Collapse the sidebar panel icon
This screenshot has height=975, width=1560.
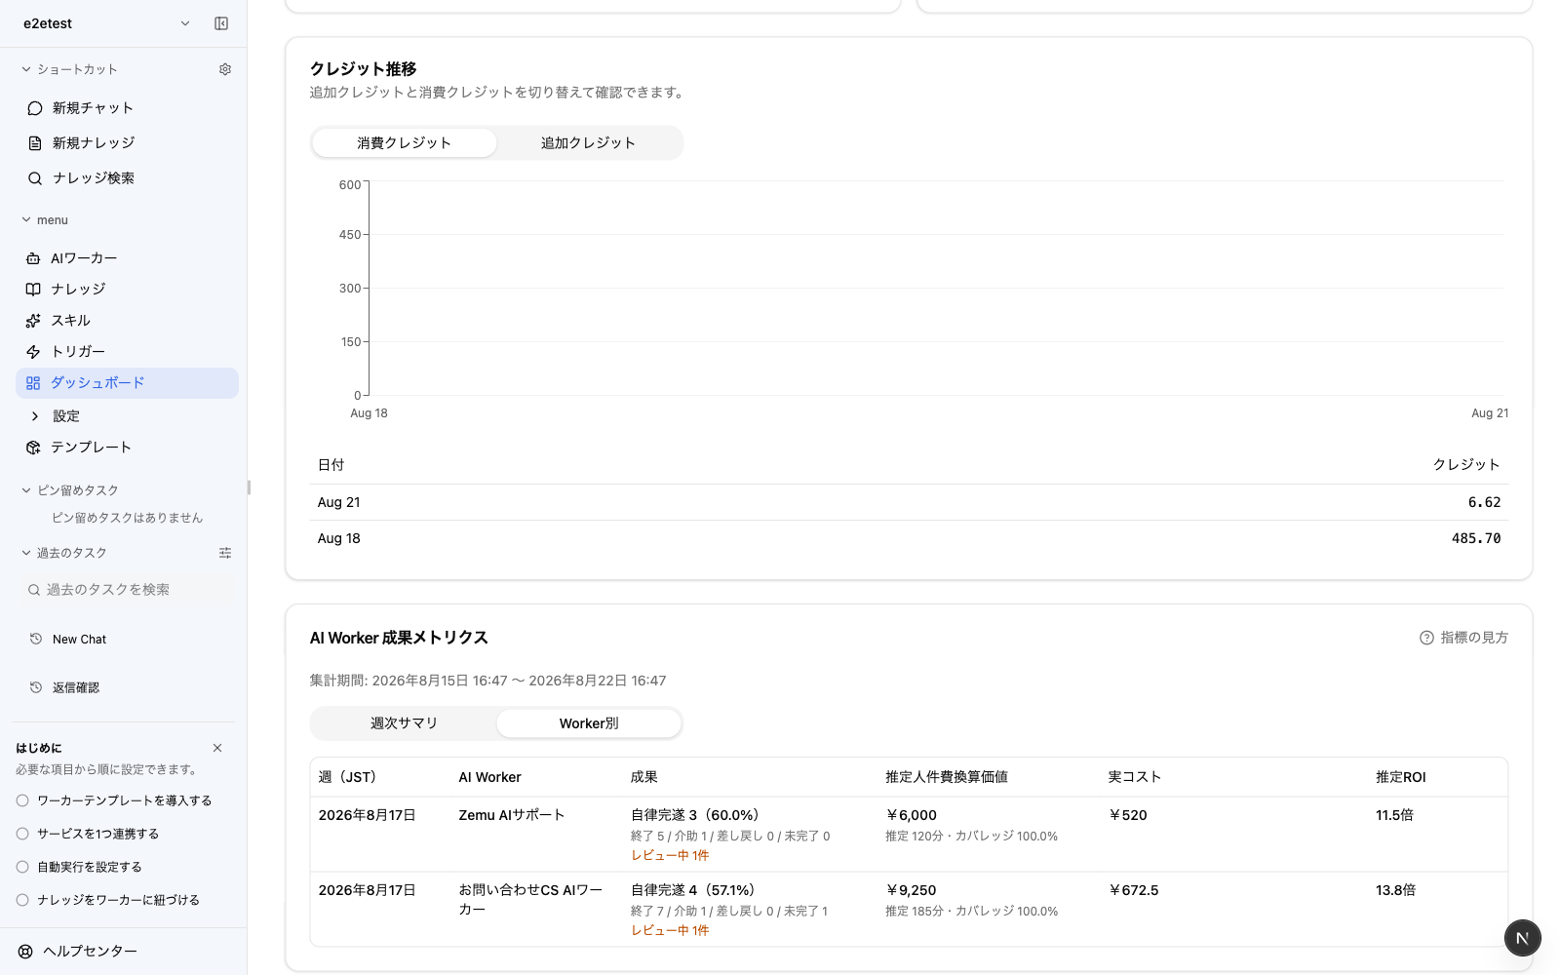[x=221, y=23]
